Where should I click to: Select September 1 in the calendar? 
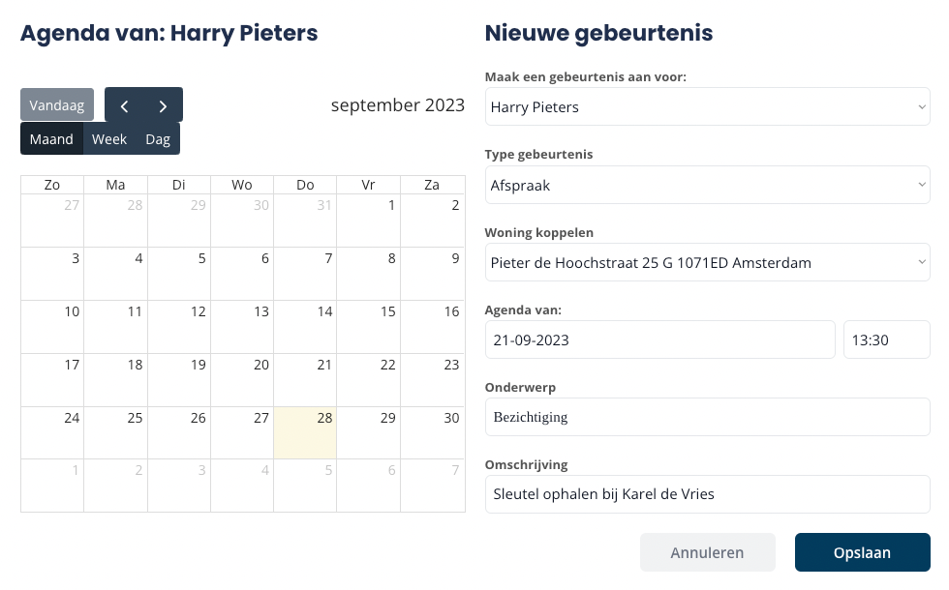(369, 221)
